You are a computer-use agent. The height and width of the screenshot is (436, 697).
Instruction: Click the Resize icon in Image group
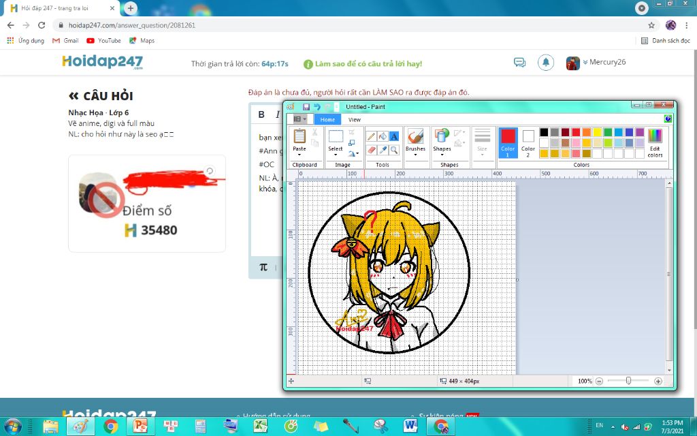352,143
